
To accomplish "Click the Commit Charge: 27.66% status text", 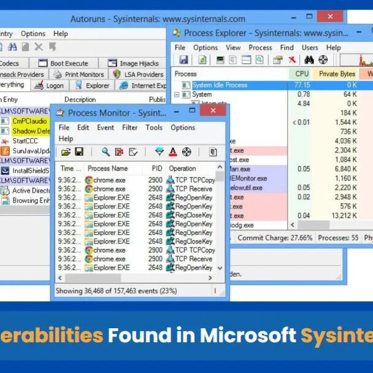I will tap(275, 237).
